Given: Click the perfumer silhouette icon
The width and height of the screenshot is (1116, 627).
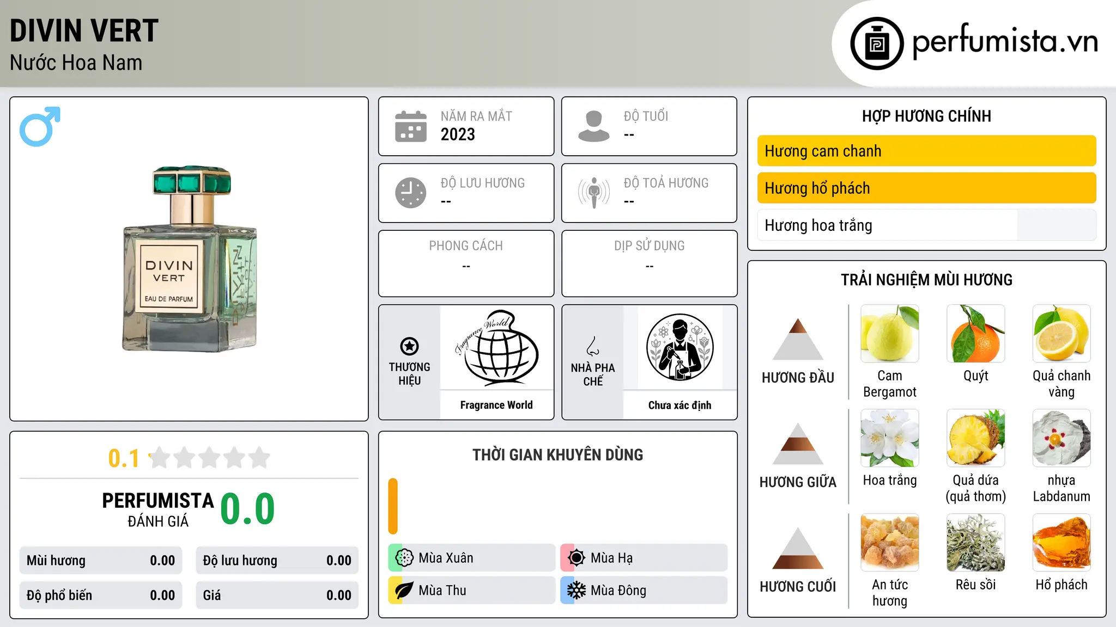Looking at the screenshot, I should point(680,347).
